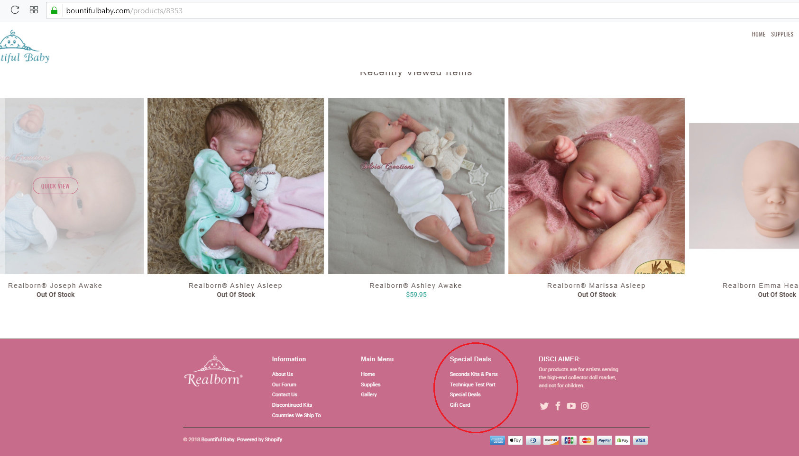Click the Special Deals footer heading
This screenshot has width=799, height=456.
[x=470, y=359]
